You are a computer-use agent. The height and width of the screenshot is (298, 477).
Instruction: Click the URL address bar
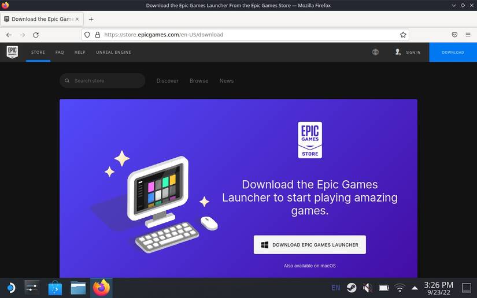pyautogui.click(x=245, y=35)
